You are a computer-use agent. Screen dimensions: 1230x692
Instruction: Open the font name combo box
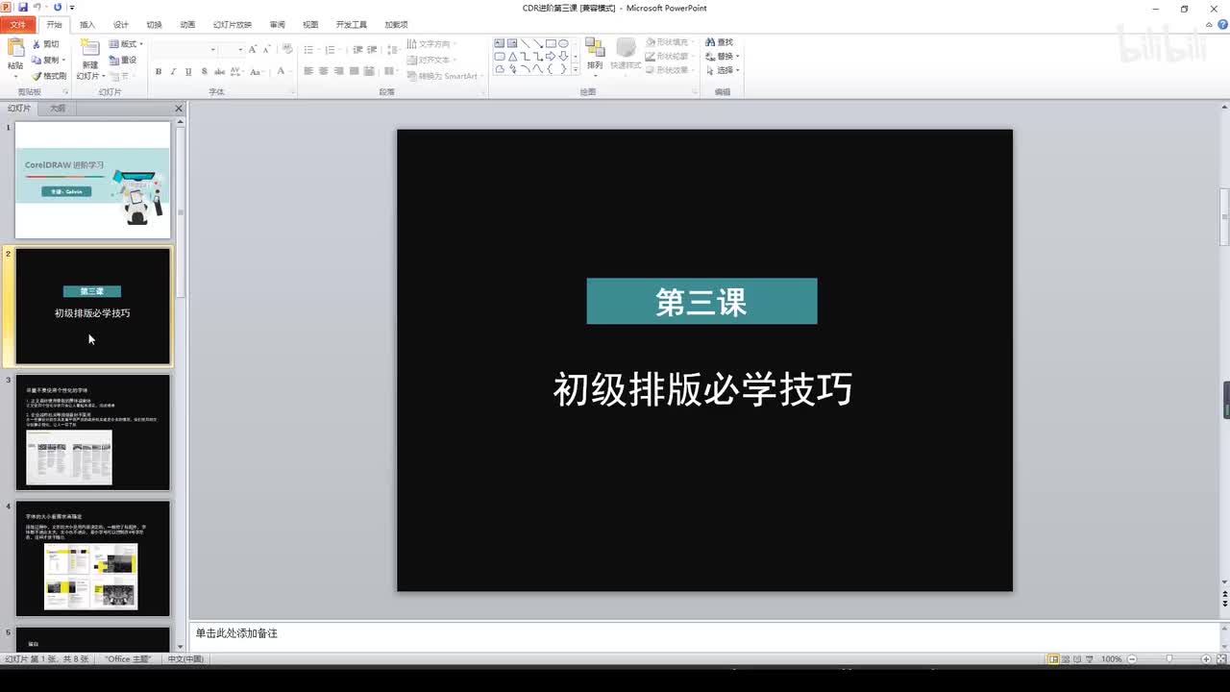pyautogui.click(x=185, y=49)
